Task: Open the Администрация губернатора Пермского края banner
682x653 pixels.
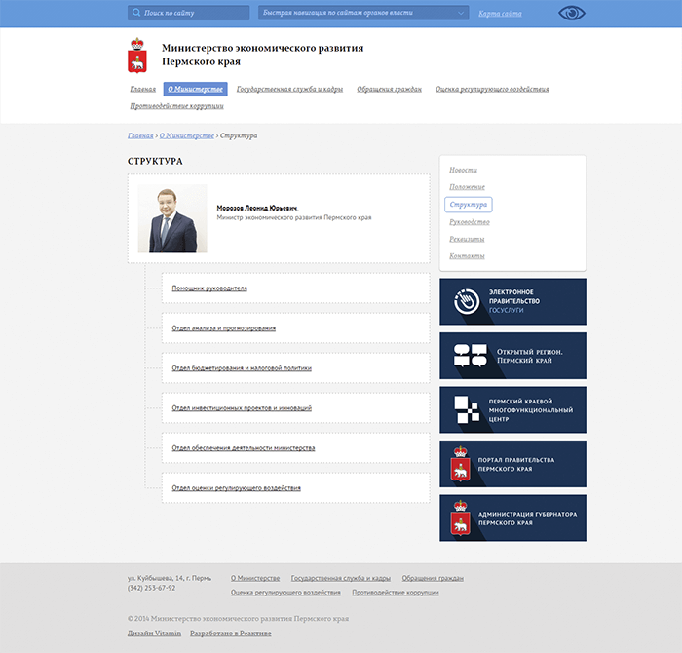Action: (x=512, y=519)
